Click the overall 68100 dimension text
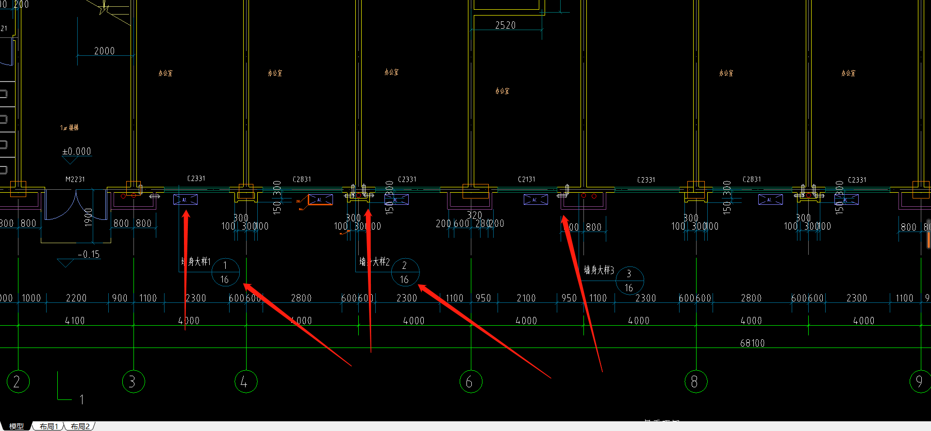Image resolution: width=931 pixels, height=431 pixels. coord(752,343)
